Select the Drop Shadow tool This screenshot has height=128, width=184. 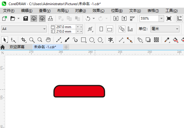click(x=148, y=40)
